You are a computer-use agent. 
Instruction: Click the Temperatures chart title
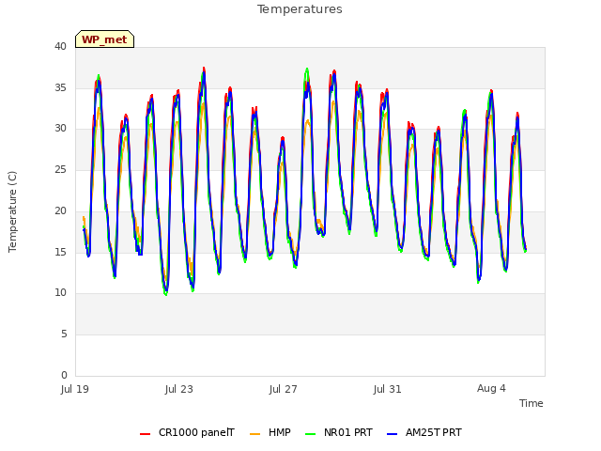click(300, 9)
